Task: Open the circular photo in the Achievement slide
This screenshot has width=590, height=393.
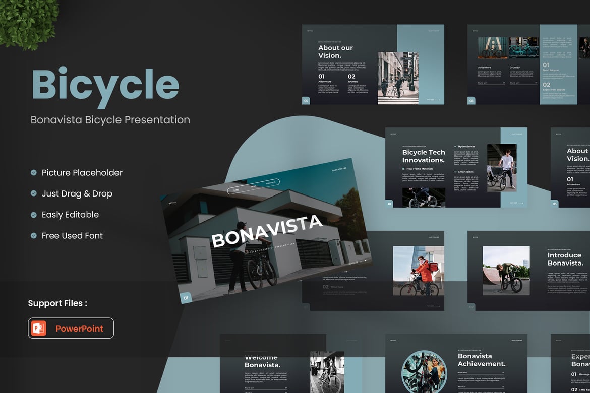Action: pos(424,372)
